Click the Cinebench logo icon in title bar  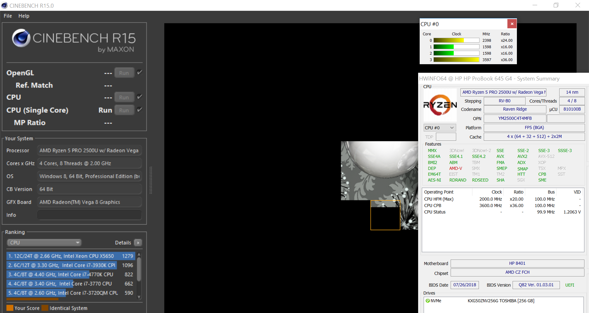(4, 6)
